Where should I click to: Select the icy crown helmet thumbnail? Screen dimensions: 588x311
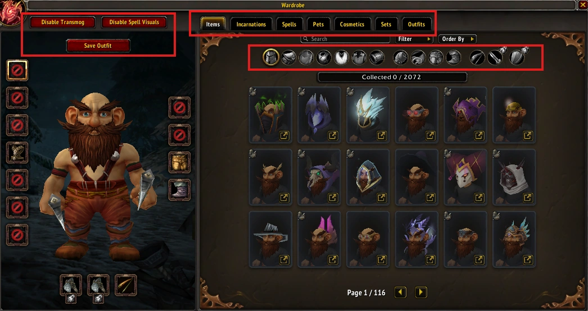pyautogui.click(x=368, y=115)
